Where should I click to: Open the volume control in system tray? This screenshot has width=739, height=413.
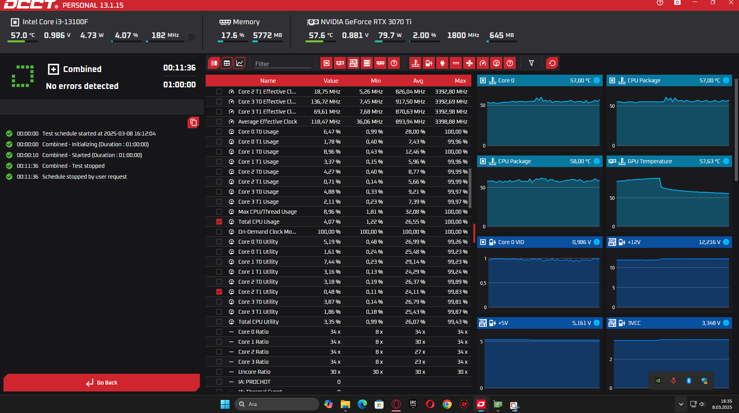click(702, 404)
